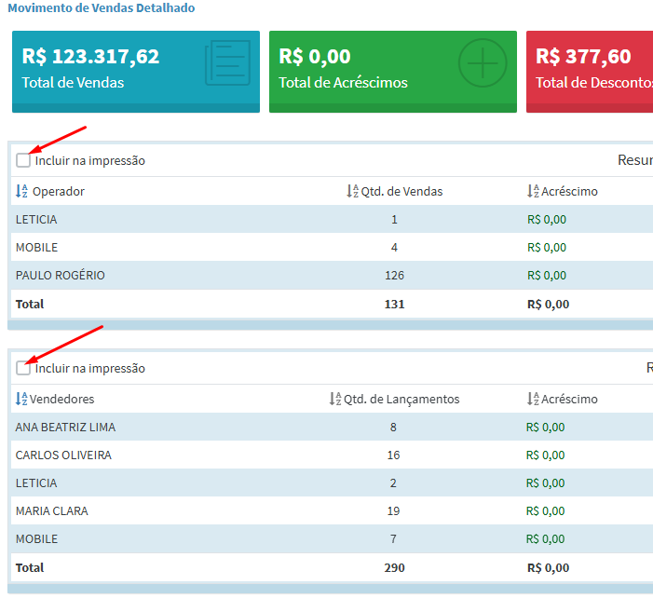
Task: Click sort icon beside Qtd. de Lançamentos header
Action: point(335,399)
